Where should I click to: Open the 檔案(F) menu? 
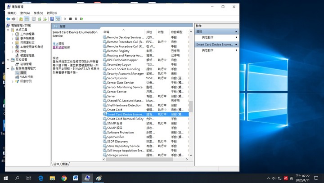pyautogui.click(x=12, y=13)
